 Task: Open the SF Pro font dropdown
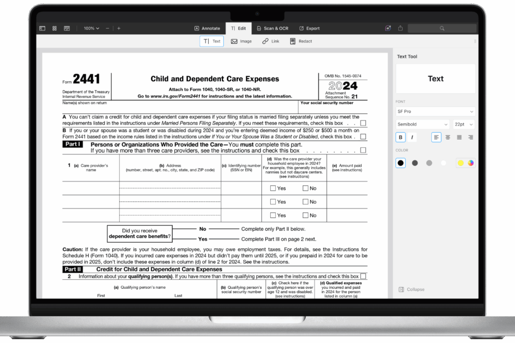(435, 111)
